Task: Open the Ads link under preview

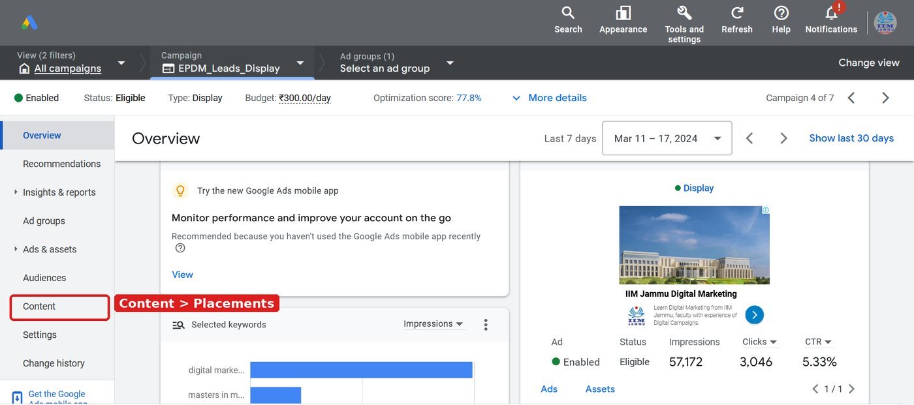Action: (x=549, y=389)
